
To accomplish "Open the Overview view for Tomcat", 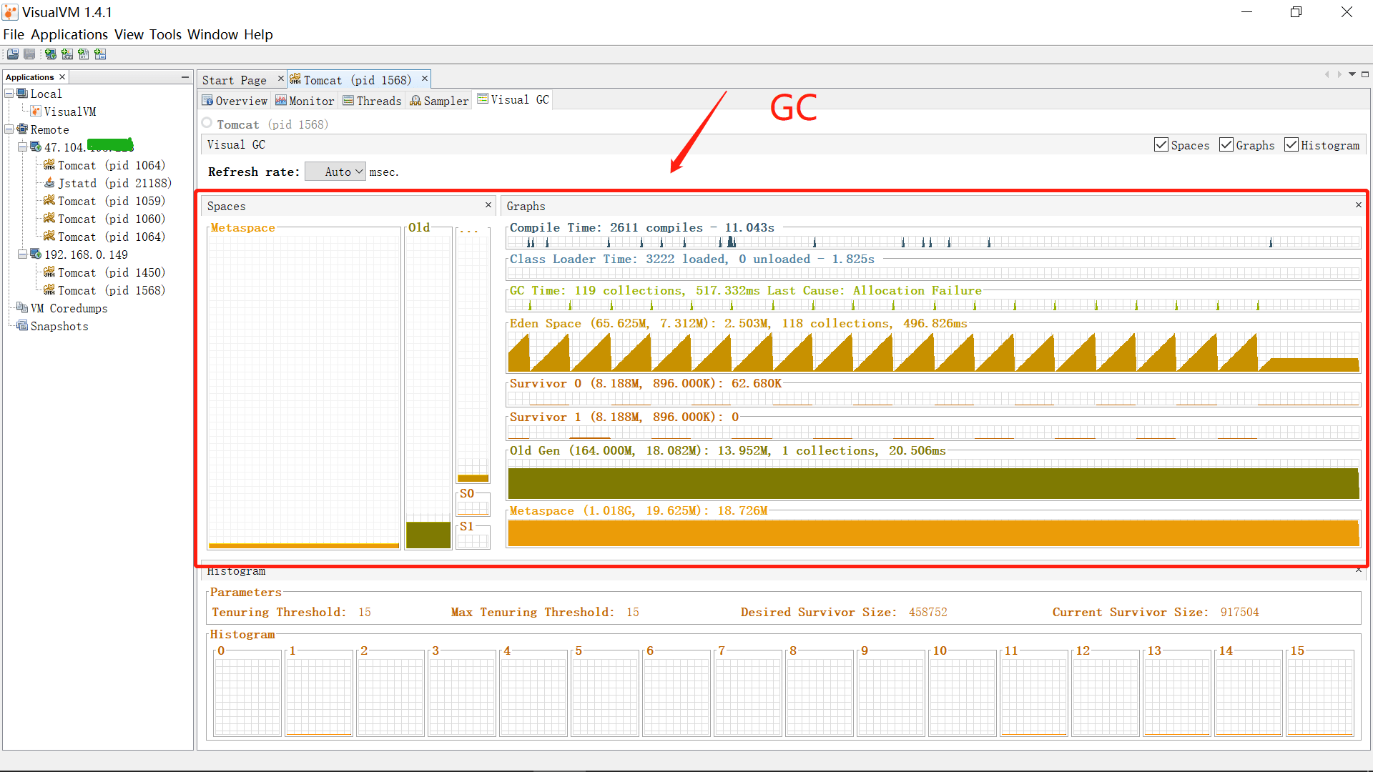I will tap(235, 100).
